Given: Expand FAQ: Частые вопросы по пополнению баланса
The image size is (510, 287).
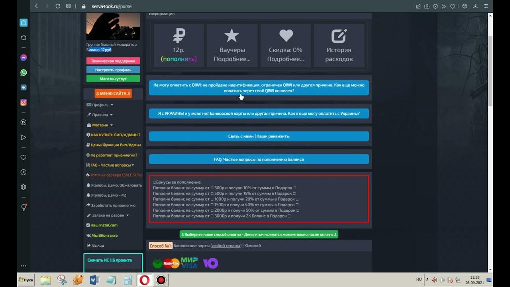Looking at the screenshot, I should (259, 159).
